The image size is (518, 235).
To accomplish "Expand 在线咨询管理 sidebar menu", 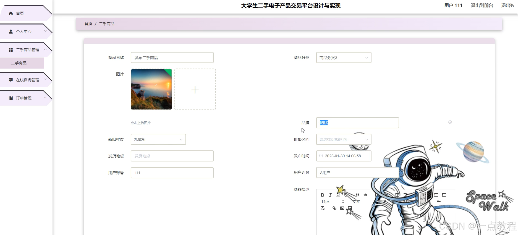I will click(26, 80).
